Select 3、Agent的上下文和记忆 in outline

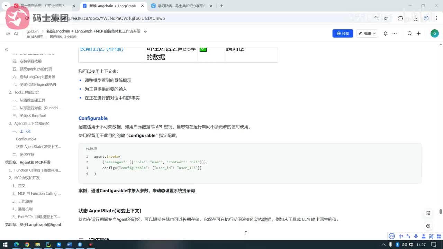29,123
